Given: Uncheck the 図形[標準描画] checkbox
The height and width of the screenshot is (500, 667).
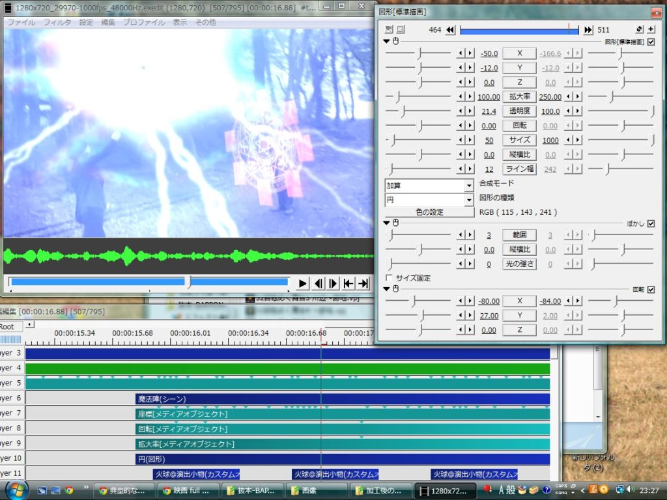Looking at the screenshot, I should (x=651, y=42).
